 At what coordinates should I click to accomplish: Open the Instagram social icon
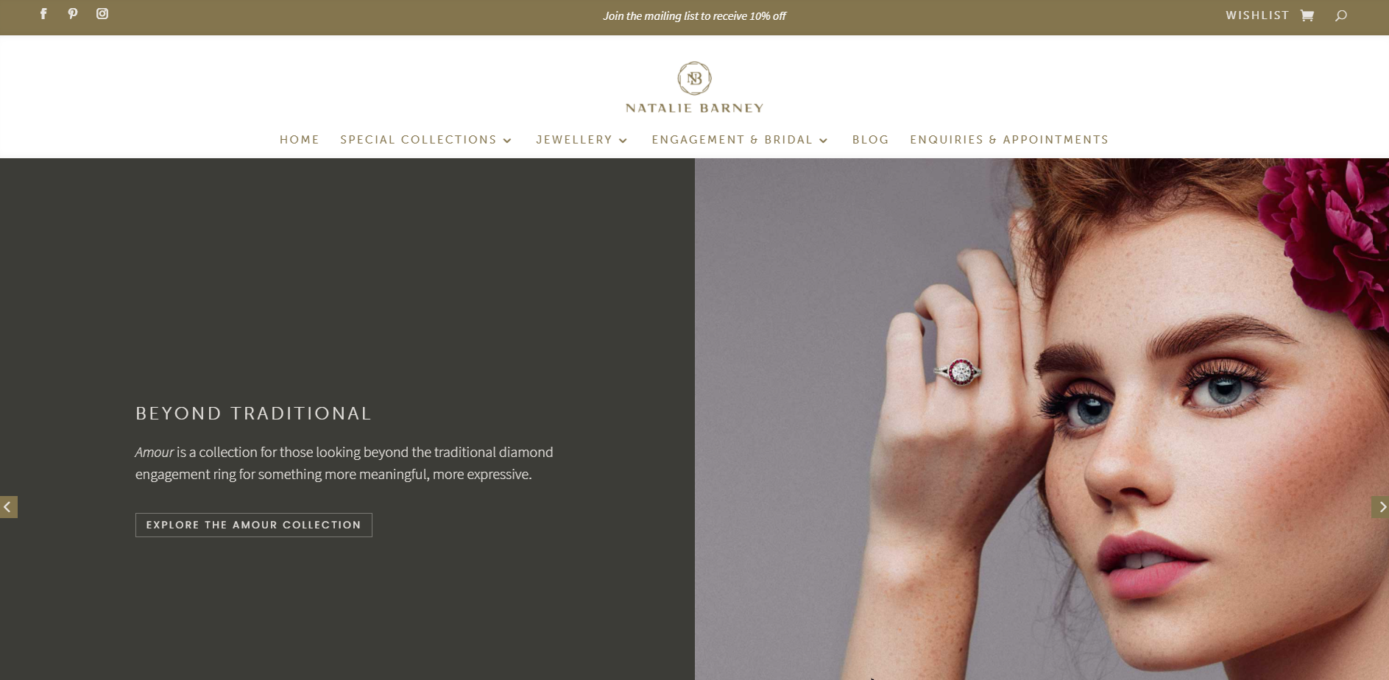click(102, 13)
